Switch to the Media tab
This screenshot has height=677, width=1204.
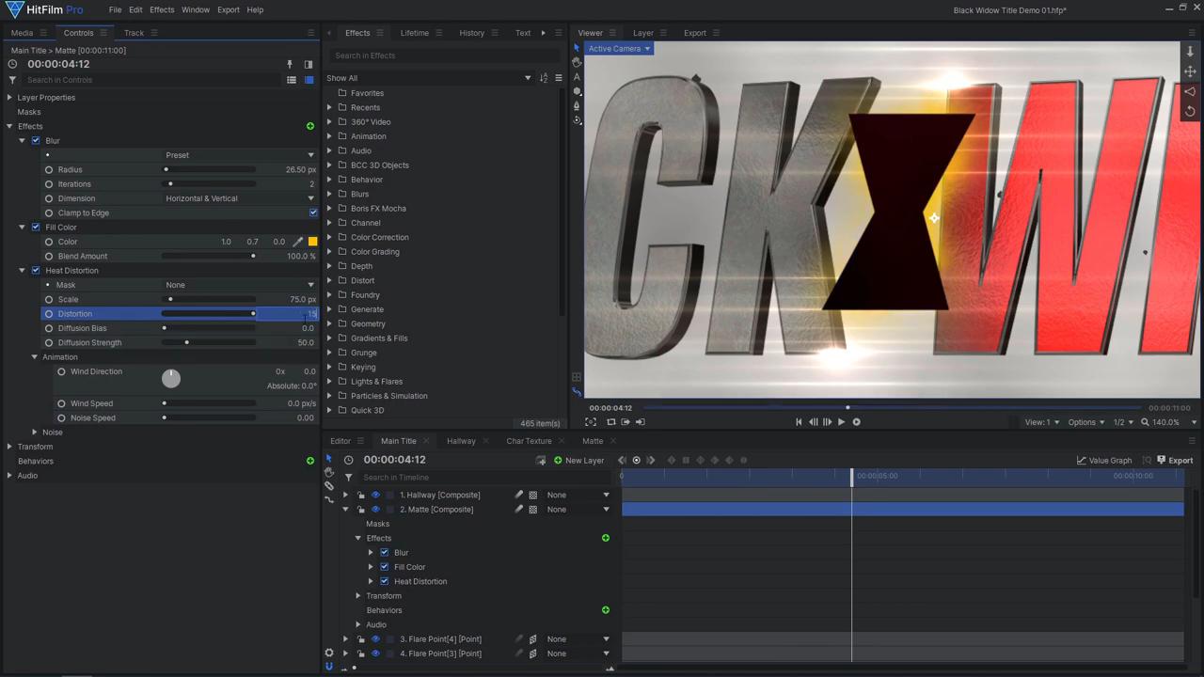(x=22, y=33)
